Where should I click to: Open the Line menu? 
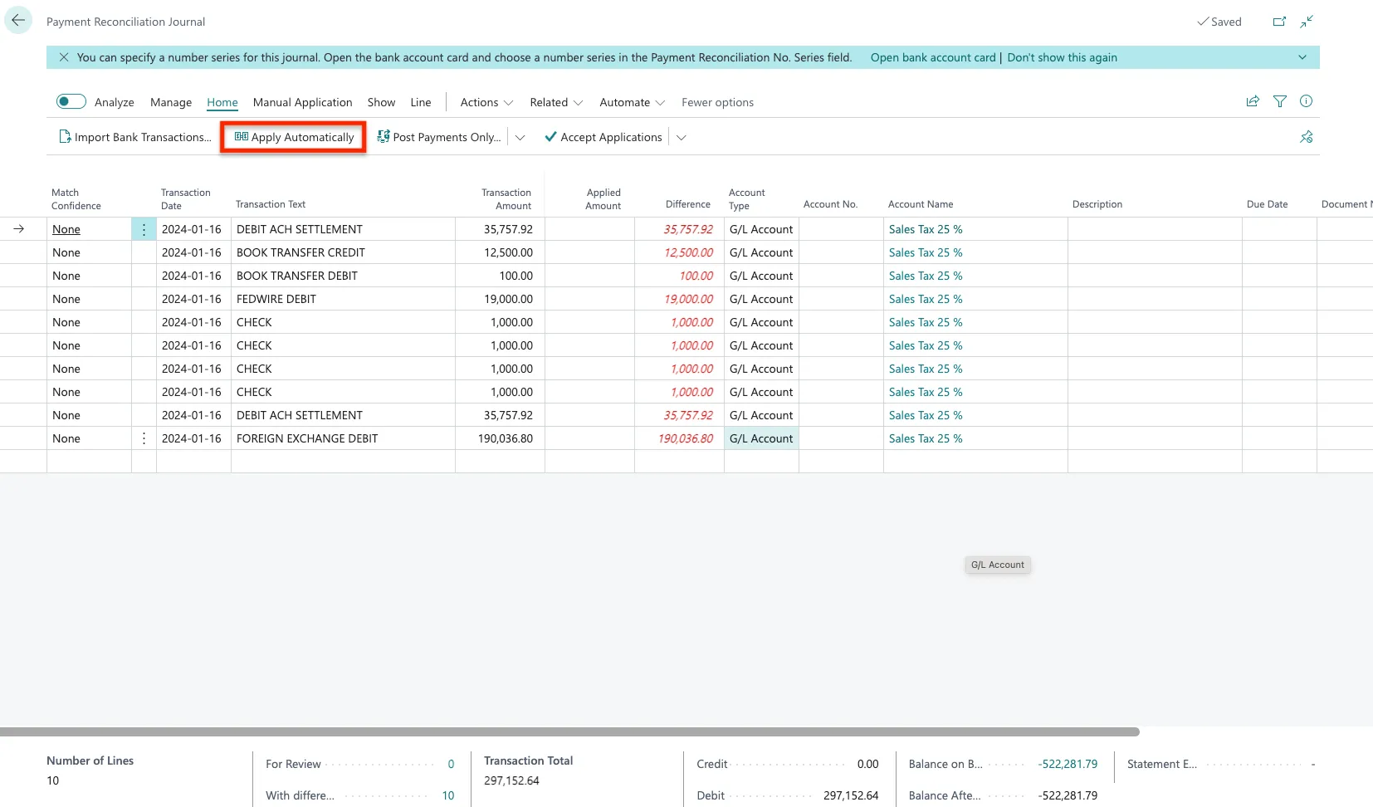point(421,102)
